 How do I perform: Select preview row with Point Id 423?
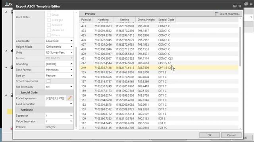[159, 26]
